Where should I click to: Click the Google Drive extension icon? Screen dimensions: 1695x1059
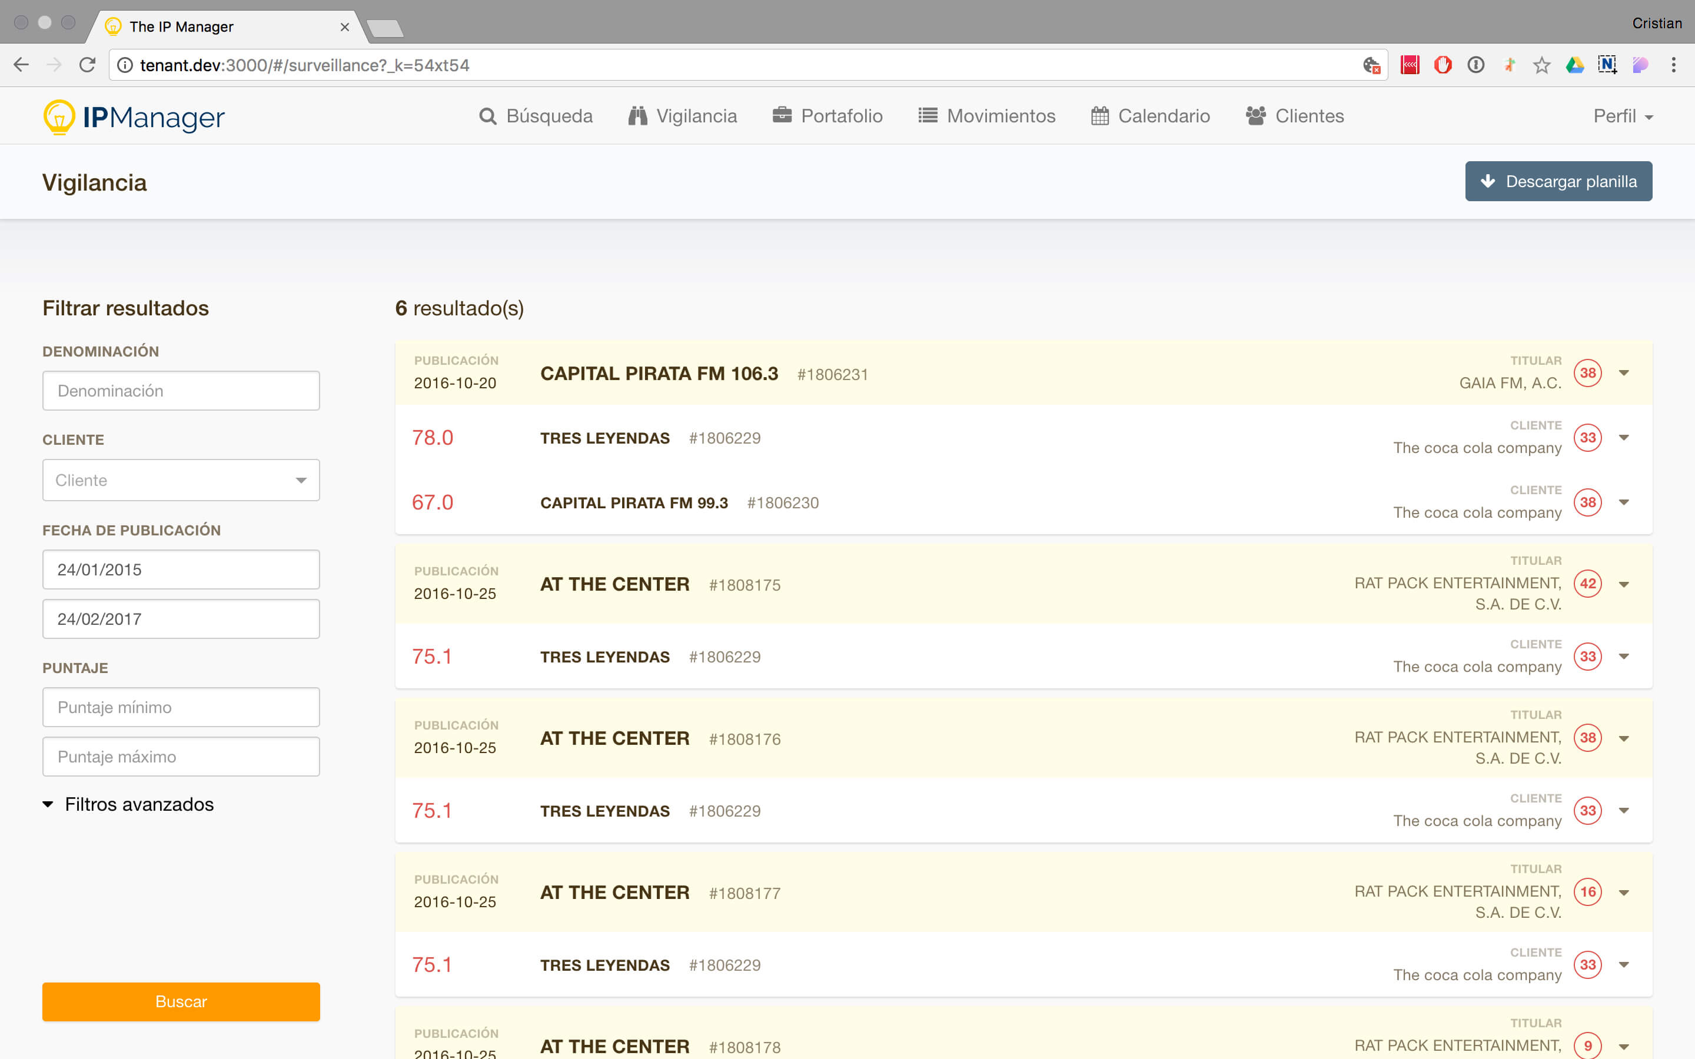coord(1574,65)
